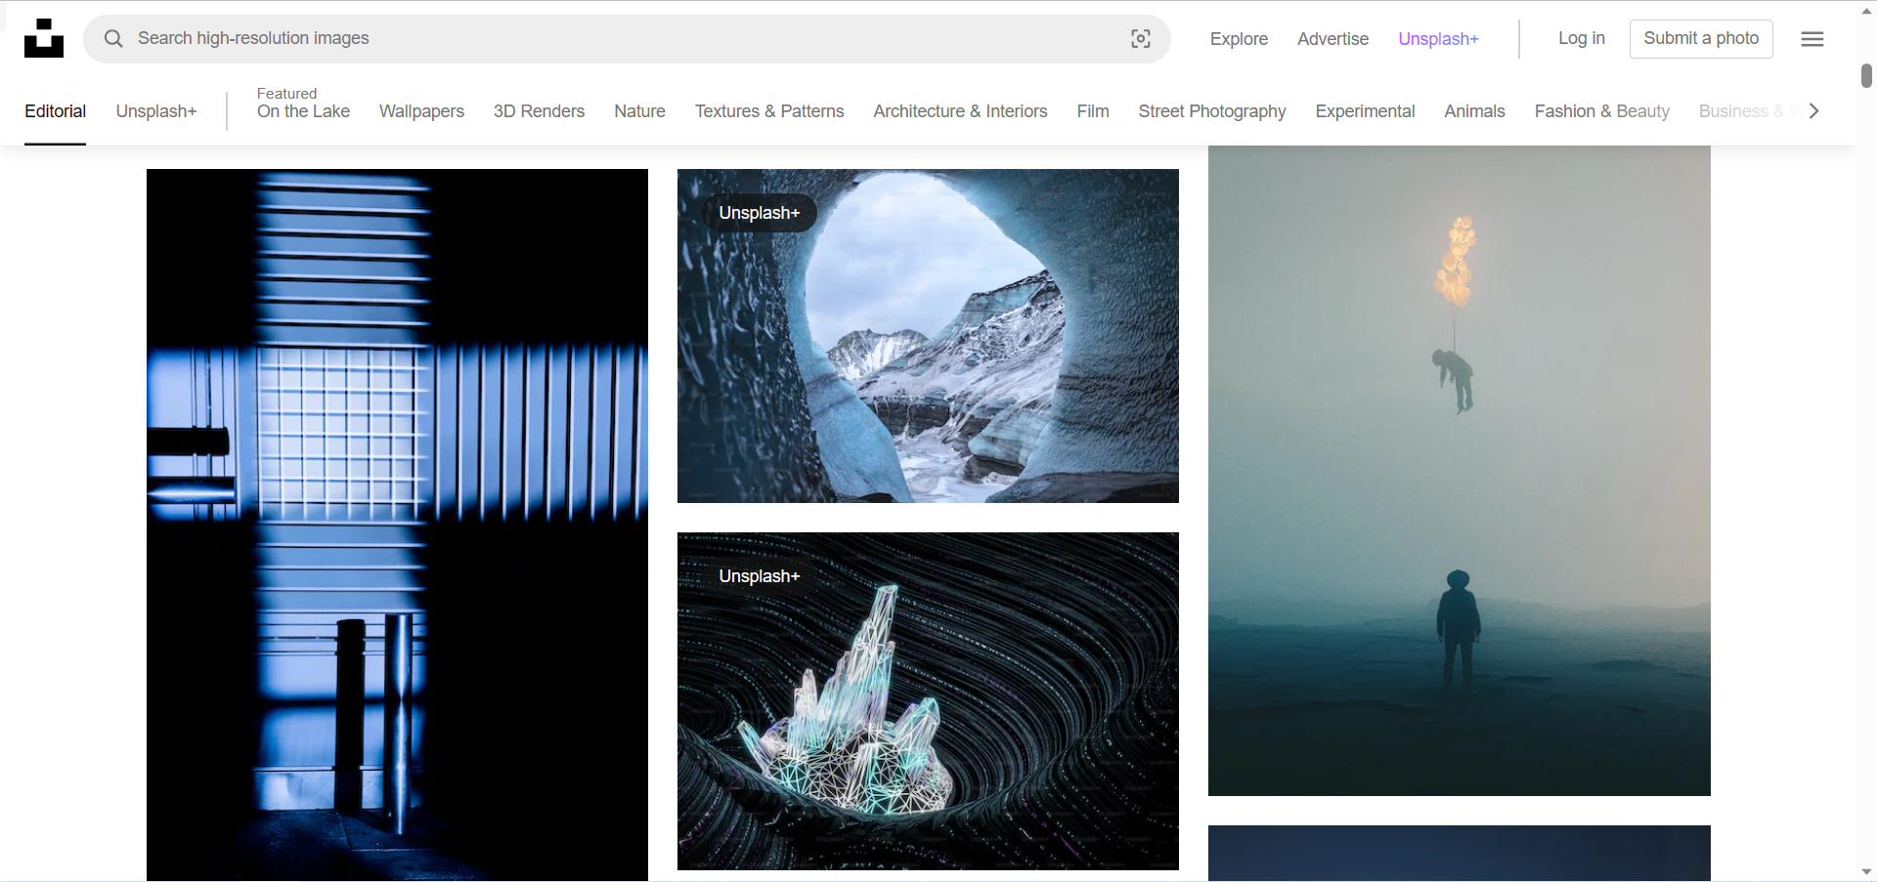The image size is (1877, 882).
Task: Open the hamburger menu icon
Action: [x=1812, y=39]
